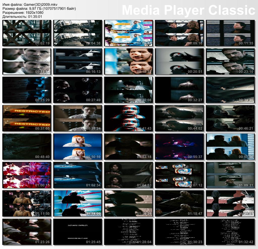Click the hand holding cigarette thumbnail at 00:16:13
The width and height of the screenshot is (258, 249).
pyautogui.click(x=77, y=62)
